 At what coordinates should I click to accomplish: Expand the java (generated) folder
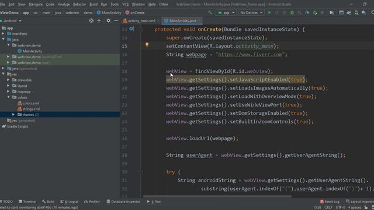tap(3, 68)
